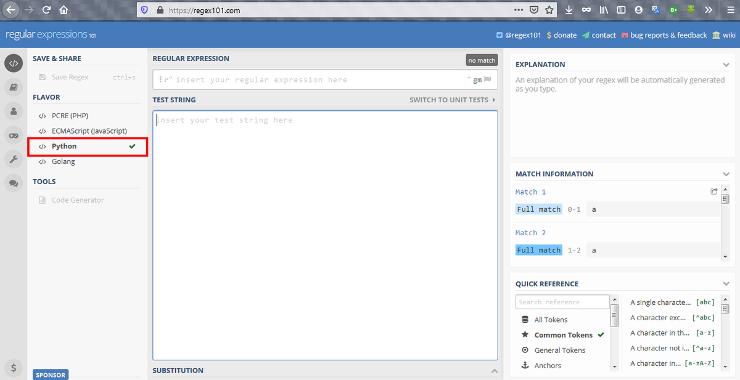Open the browser library icon
Image resolution: width=740 pixels, height=380 pixels.
pyautogui.click(x=604, y=10)
